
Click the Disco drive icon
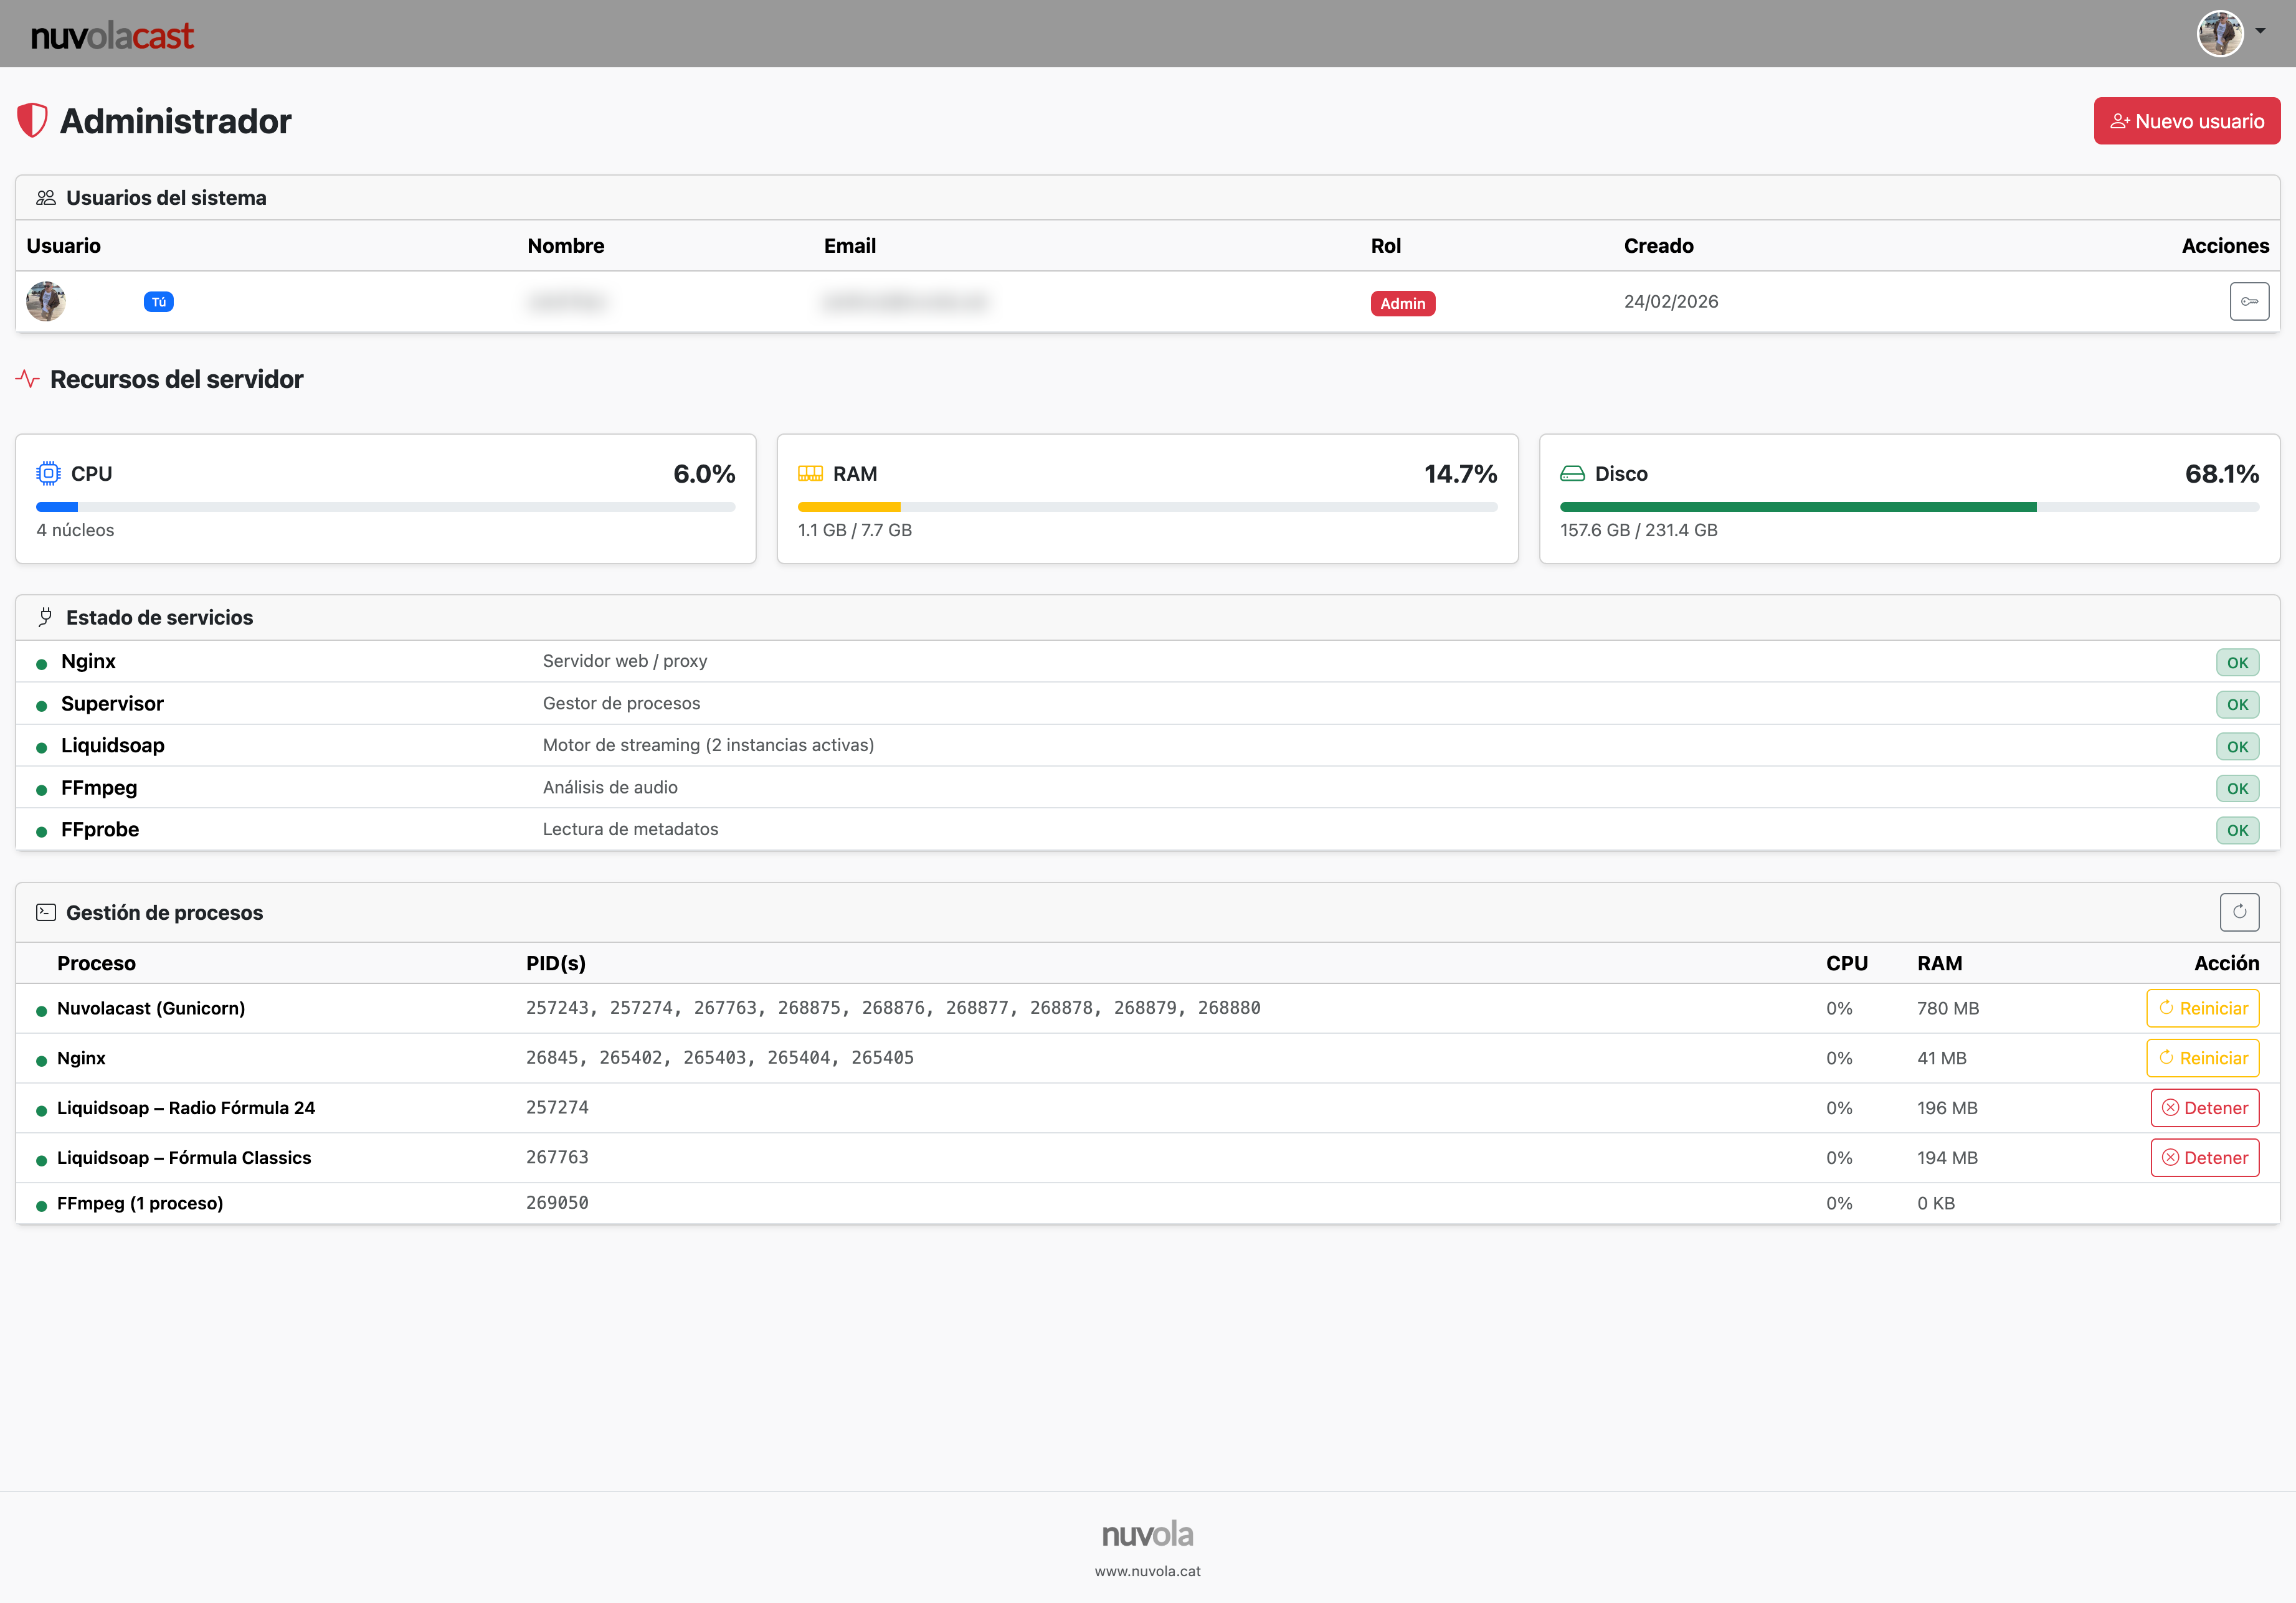[x=1572, y=473]
